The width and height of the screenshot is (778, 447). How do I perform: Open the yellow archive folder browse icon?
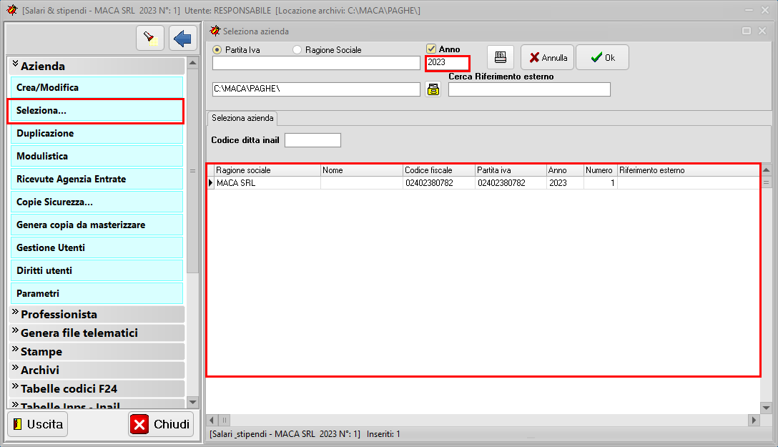point(433,89)
